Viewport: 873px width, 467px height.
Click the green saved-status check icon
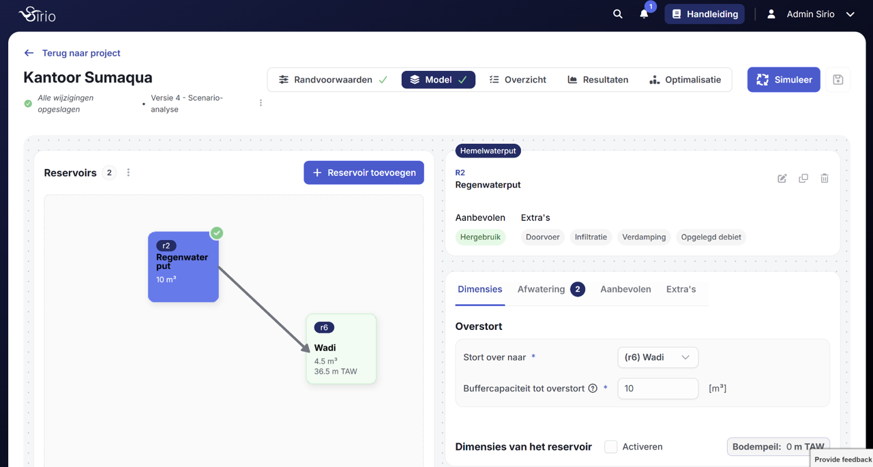[x=28, y=104]
